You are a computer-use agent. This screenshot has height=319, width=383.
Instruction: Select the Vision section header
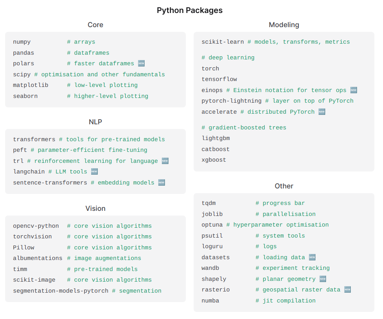95,208
